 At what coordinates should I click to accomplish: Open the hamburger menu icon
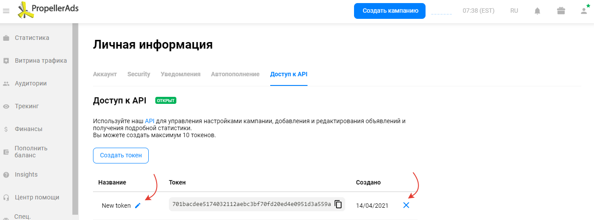click(6, 11)
